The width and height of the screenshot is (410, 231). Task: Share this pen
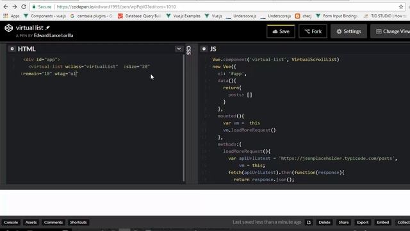tap(343, 223)
